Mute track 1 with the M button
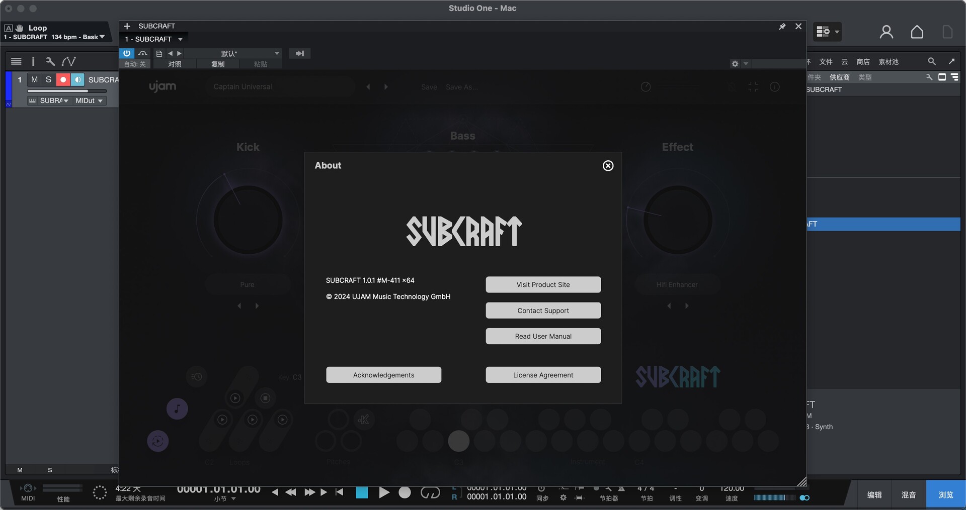This screenshot has width=966, height=510. coord(34,79)
